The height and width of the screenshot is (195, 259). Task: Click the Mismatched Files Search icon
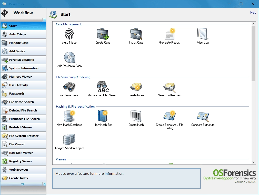[x=103, y=87]
